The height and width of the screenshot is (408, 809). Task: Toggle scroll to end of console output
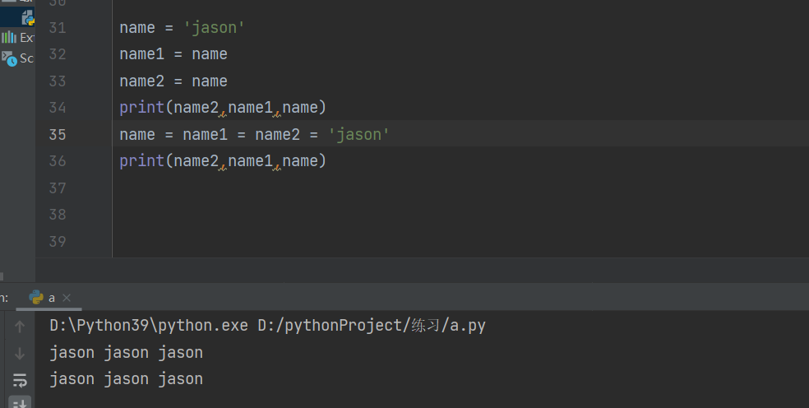pos(20,403)
